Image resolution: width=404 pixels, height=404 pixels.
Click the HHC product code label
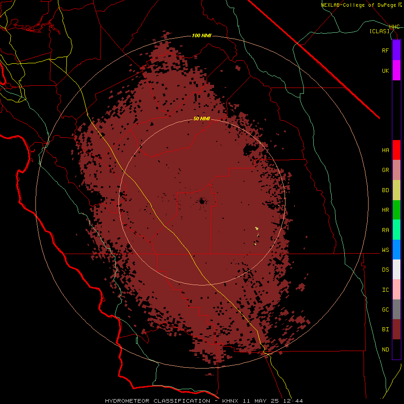pyautogui.click(x=394, y=27)
